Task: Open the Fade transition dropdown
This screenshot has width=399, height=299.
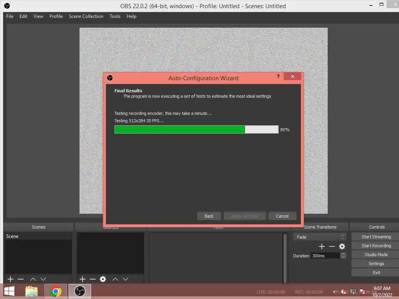Action: (x=320, y=237)
